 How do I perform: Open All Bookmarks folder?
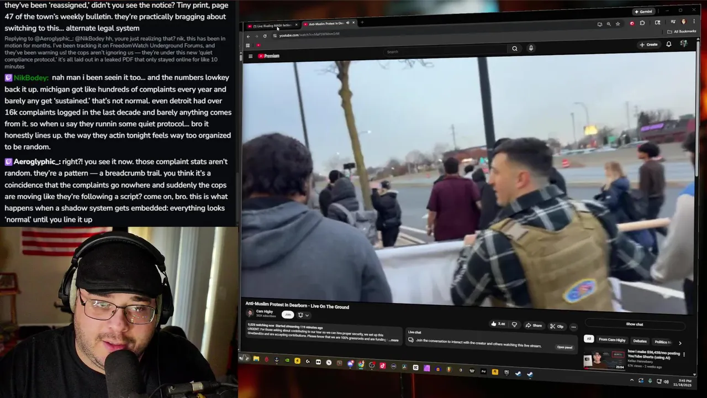681,32
